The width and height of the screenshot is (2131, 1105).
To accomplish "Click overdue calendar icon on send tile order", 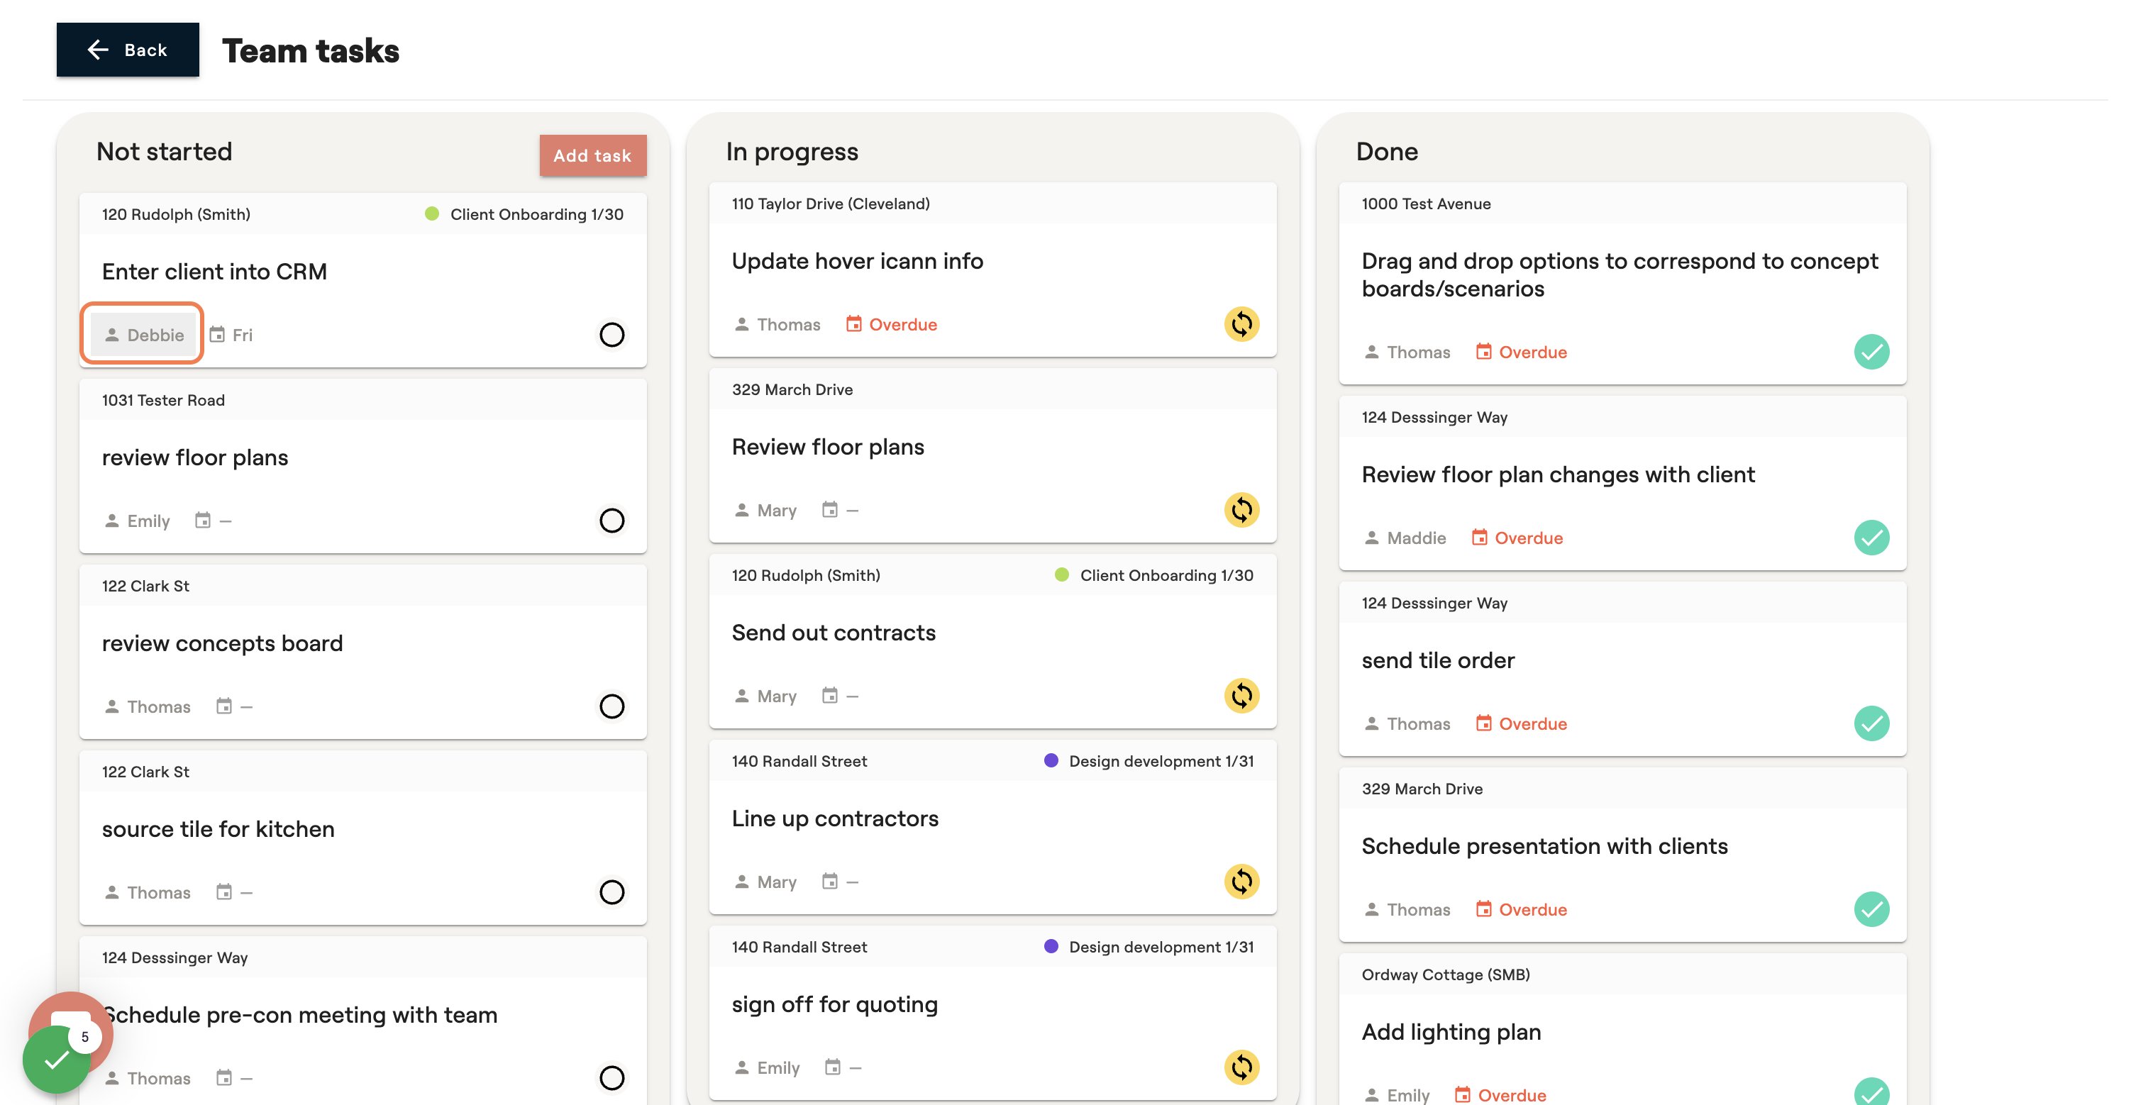I will pos(1484,723).
